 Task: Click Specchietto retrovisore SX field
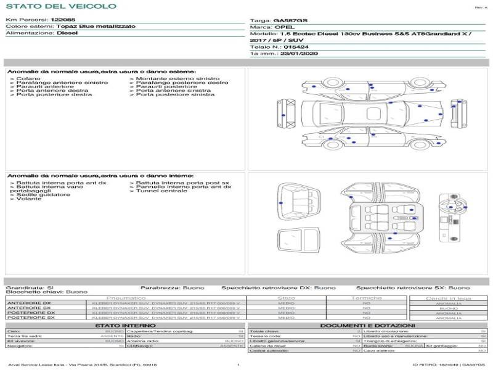(413, 287)
